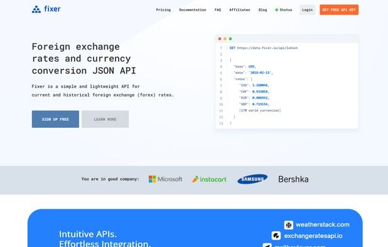Image resolution: width=388 pixels, height=247 pixels.
Task: Click the "EUR" rate line in code
Action: coord(254,98)
